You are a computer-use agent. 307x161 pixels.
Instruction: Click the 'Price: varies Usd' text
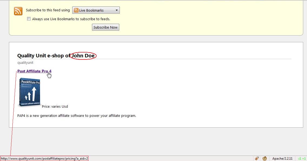(x=55, y=106)
